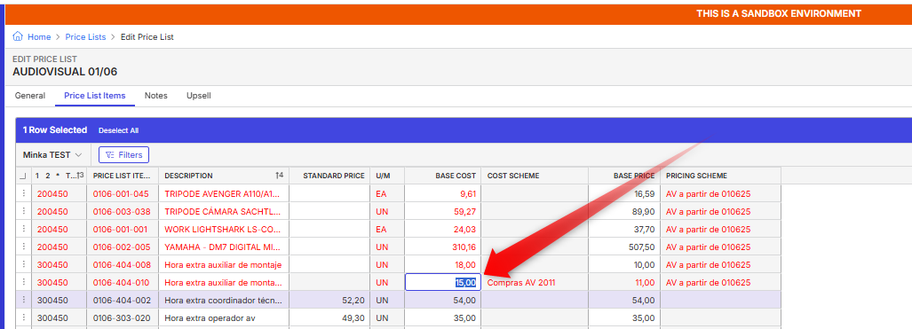Open row menu for item 0106-002-005

click(x=23, y=247)
